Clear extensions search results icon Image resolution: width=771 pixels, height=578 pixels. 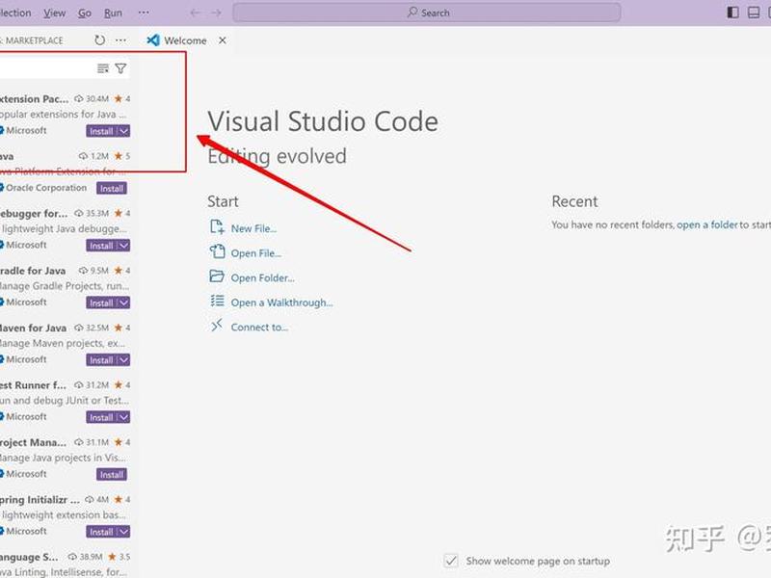[x=103, y=68]
